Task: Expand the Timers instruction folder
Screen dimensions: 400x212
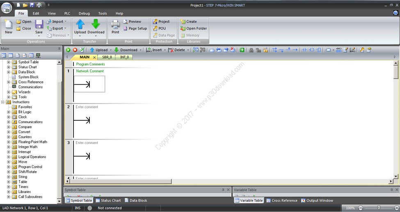Action: (x=9, y=187)
